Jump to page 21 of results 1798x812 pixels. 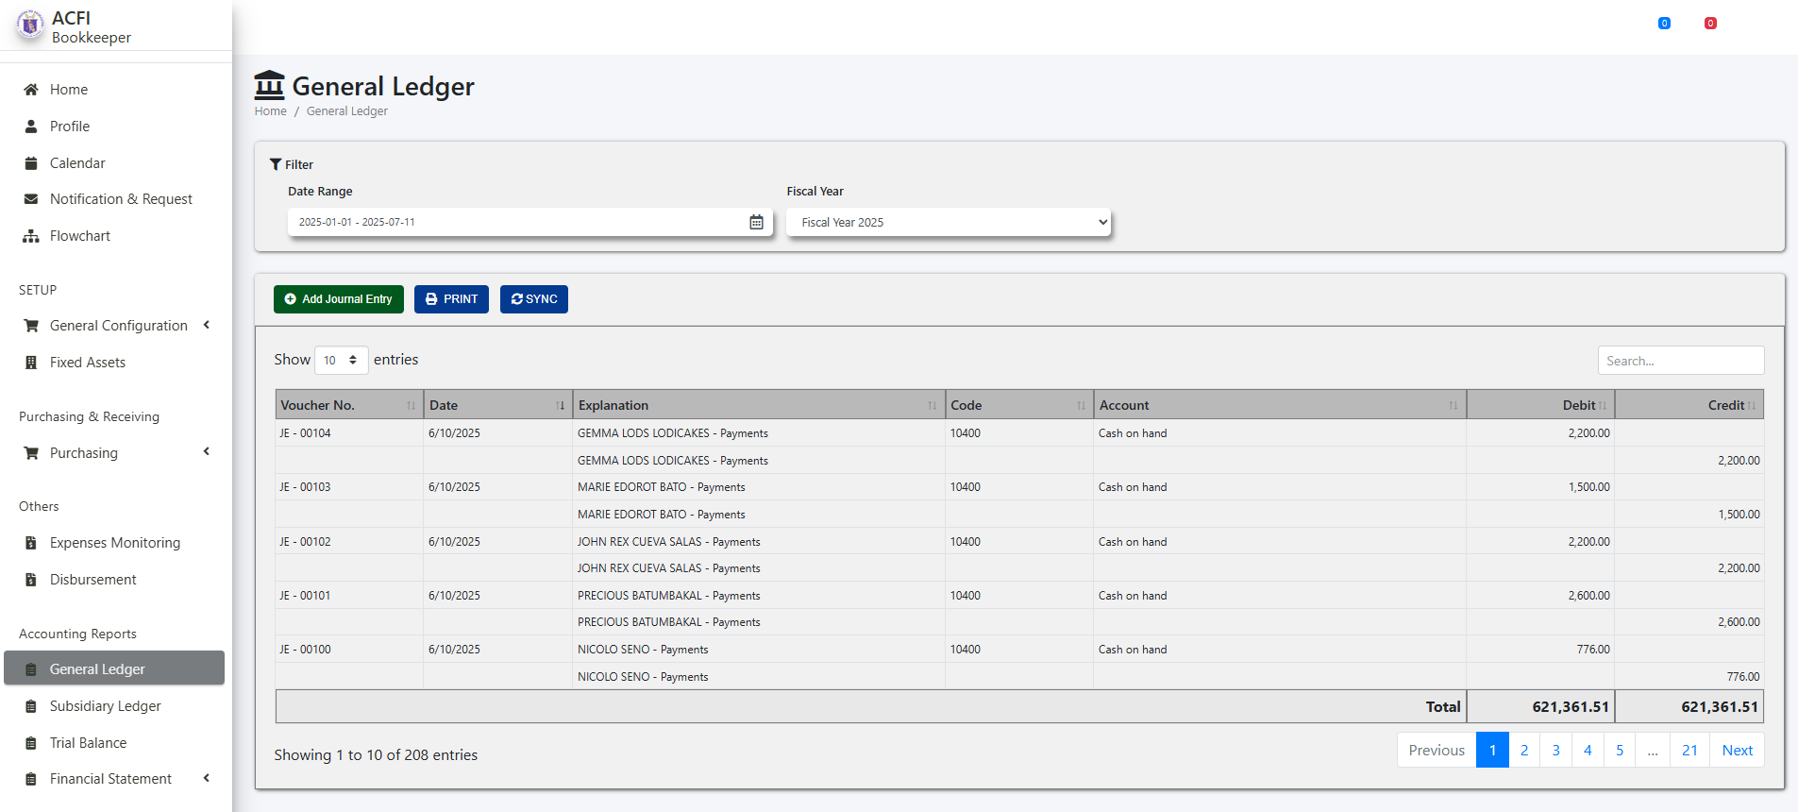click(1689, 751)
